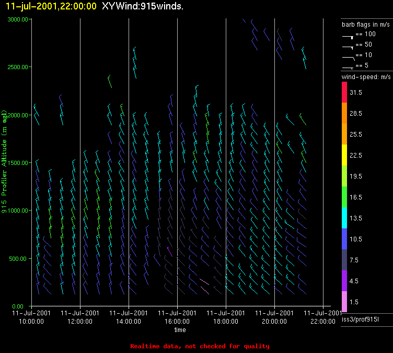Choose the pink 1.5 wind-speed color
This screenshot has width=393, height=353.
click(x=344, y=302)
